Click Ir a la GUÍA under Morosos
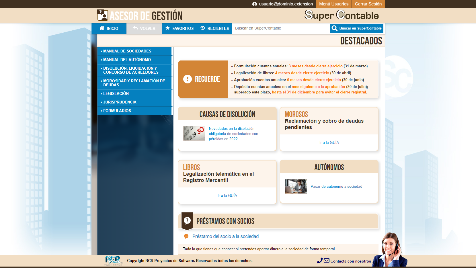This screenshot has width=476, height=268. pos(329,142)
